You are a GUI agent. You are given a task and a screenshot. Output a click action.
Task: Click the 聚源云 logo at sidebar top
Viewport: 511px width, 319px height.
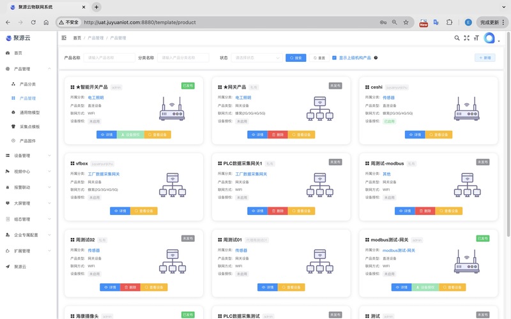point(19,38)
